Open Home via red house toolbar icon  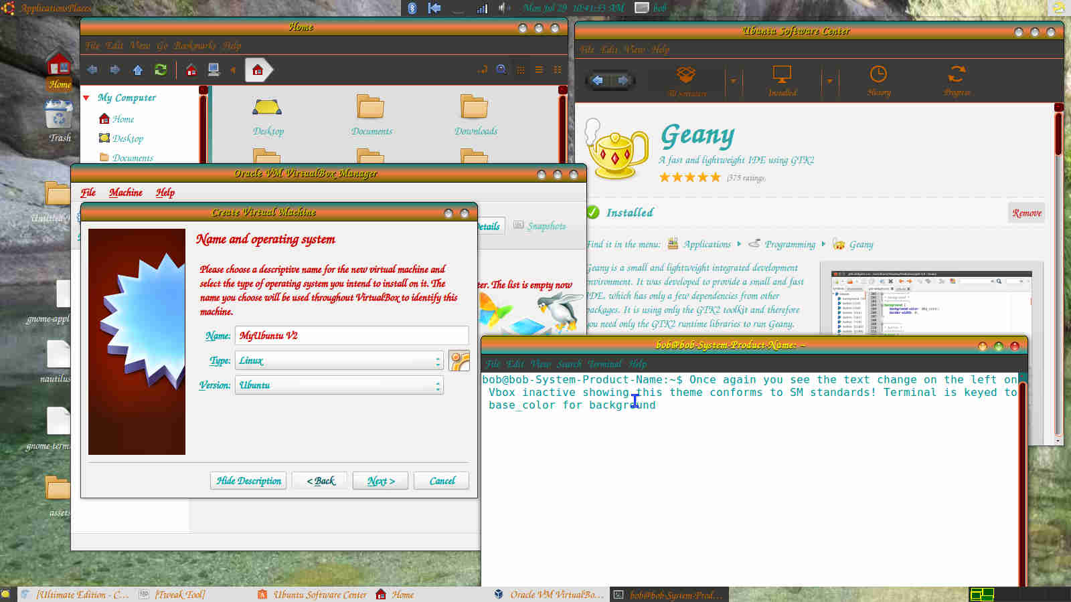191,70
